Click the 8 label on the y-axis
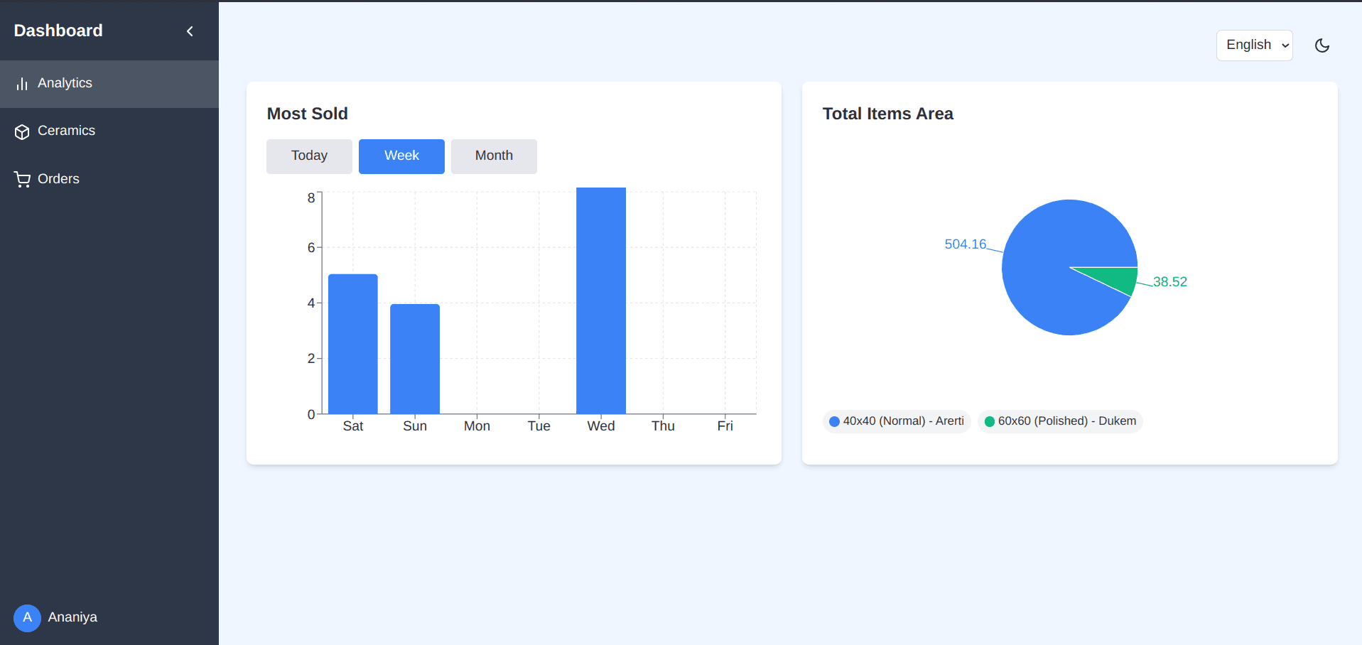 [x=311, y=198]
